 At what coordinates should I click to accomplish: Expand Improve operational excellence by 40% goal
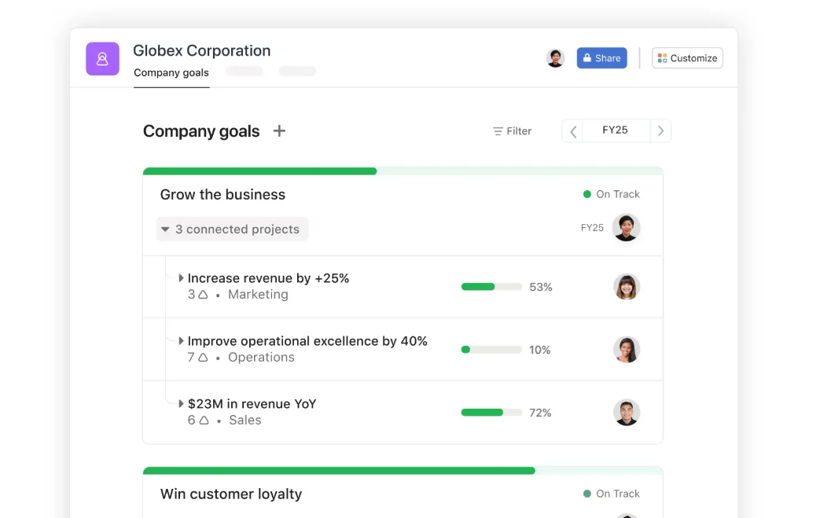pos(182,341)
